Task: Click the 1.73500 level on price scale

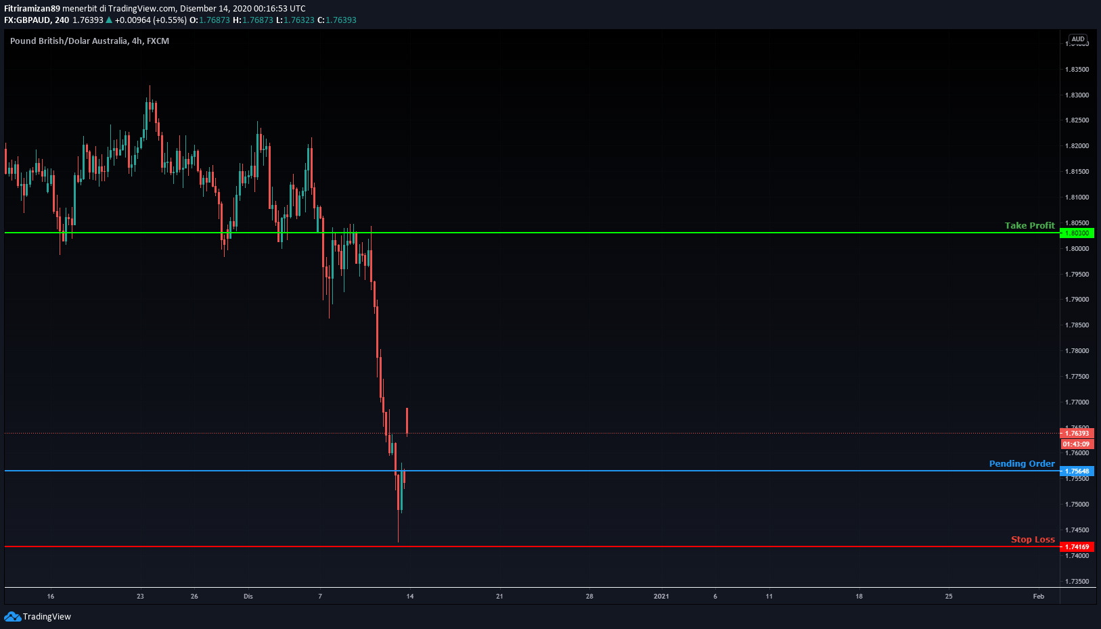Action: pyautogui.click(x=1077, y=582)
